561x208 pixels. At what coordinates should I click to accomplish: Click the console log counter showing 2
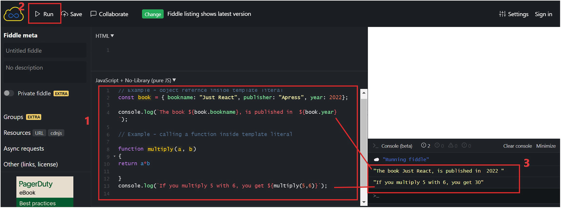coord(425,146)
